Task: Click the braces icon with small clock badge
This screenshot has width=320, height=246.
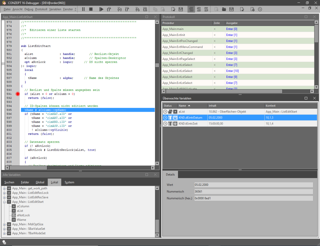Action: 137,9
